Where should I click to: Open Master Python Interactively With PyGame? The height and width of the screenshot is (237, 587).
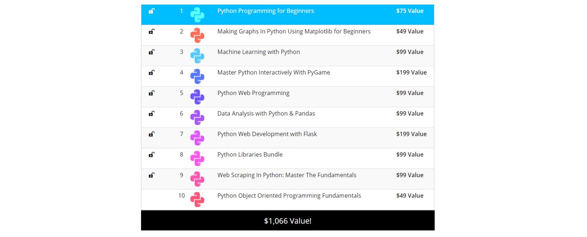coord(274,73)
